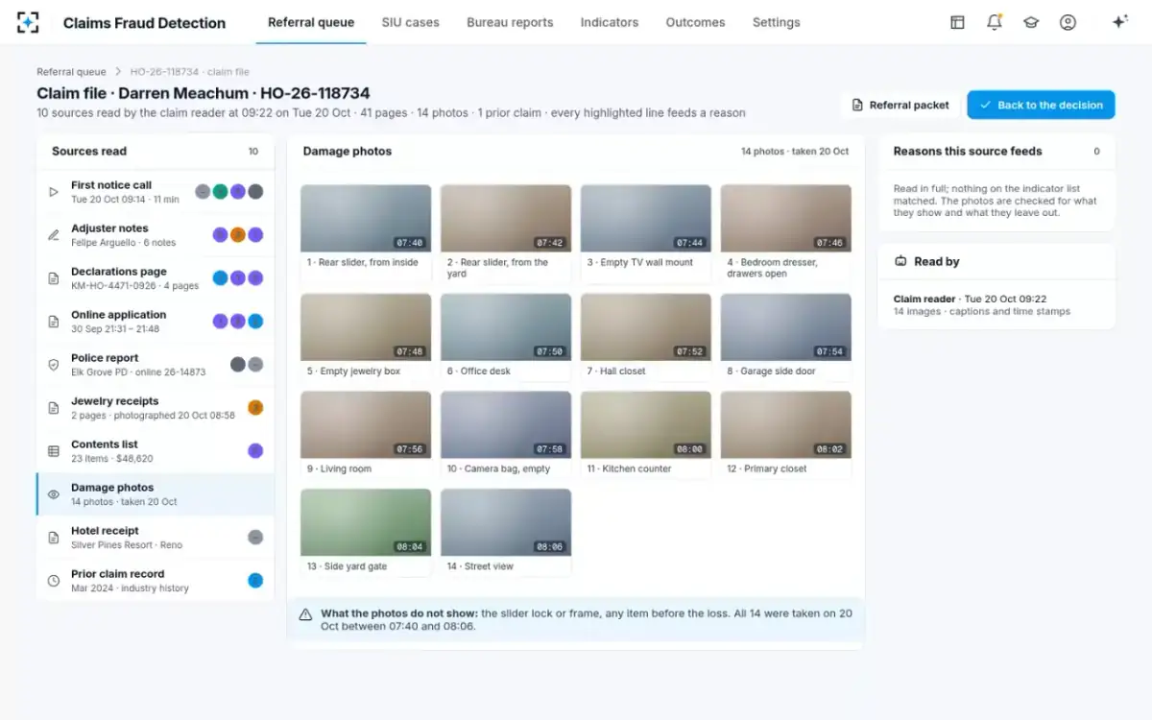Open the Settings tab
1152x720 pixels.
776,22
